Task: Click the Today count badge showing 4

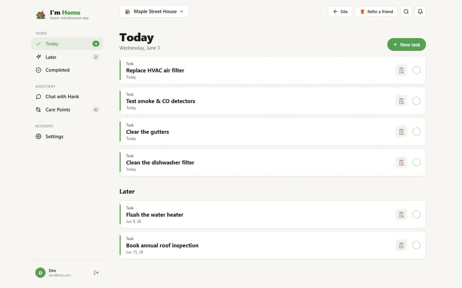Action: click(96, 44)
